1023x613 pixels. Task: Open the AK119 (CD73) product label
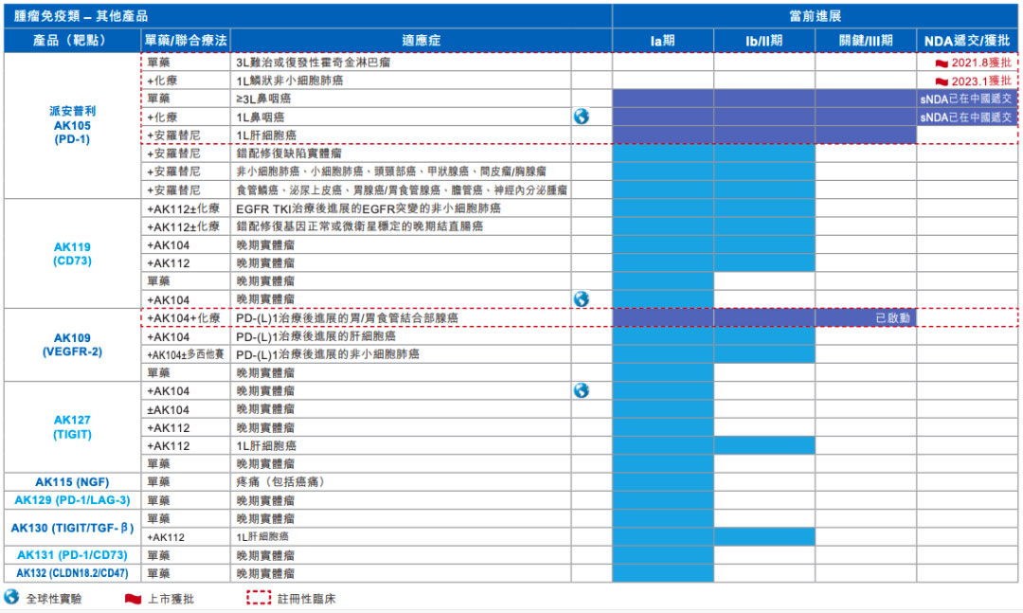[72, 254]
